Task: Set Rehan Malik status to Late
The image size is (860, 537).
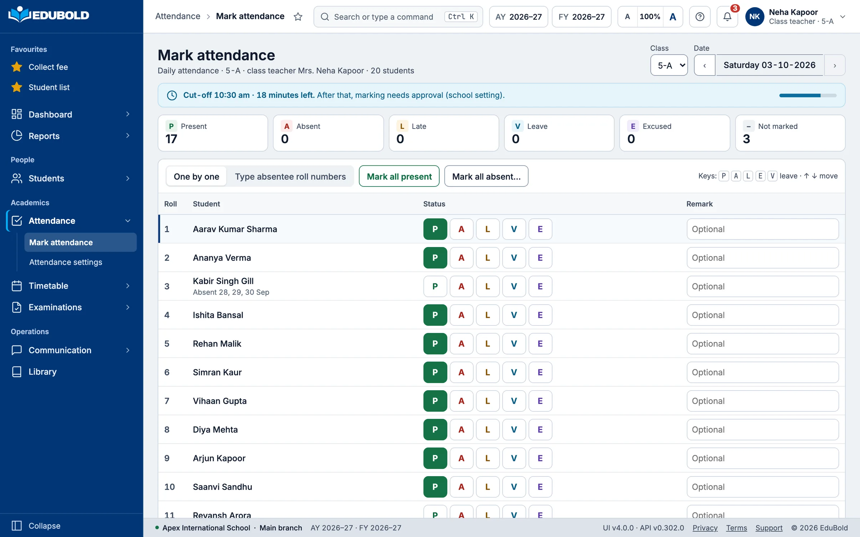Action: [488, 344]
